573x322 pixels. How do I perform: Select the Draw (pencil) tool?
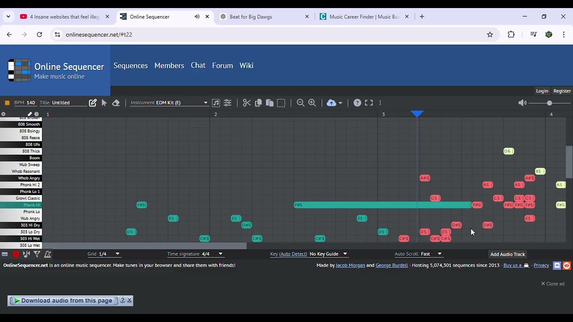point(93,103)
